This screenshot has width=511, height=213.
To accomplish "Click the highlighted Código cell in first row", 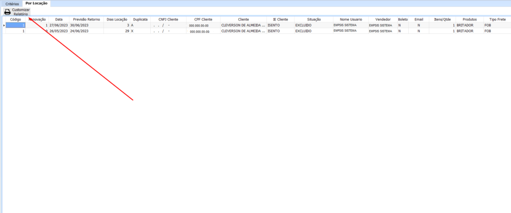I will click(15, 25).
